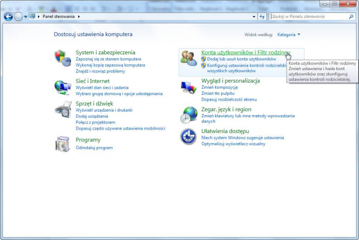Open Dodaj lub usuń konta użytkowników
The image size is (359, 240).
(241, 59)
